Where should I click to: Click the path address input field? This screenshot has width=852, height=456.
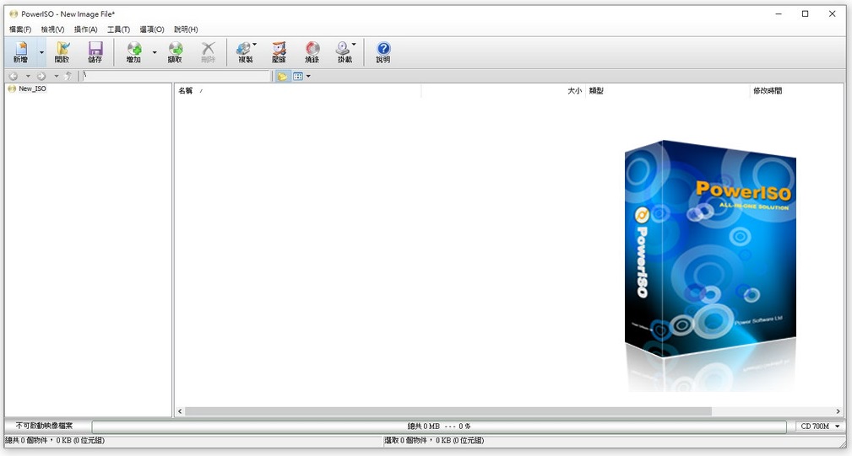(176, 76)
